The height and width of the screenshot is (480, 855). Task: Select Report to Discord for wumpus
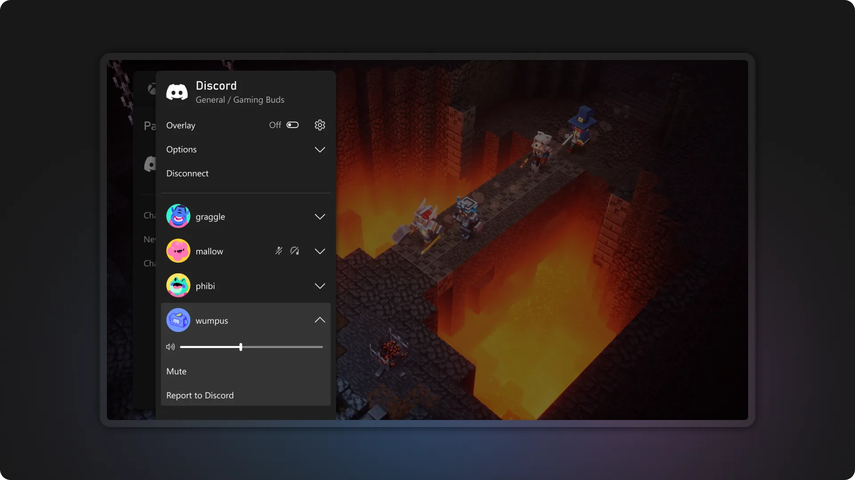tap(200, 395)
